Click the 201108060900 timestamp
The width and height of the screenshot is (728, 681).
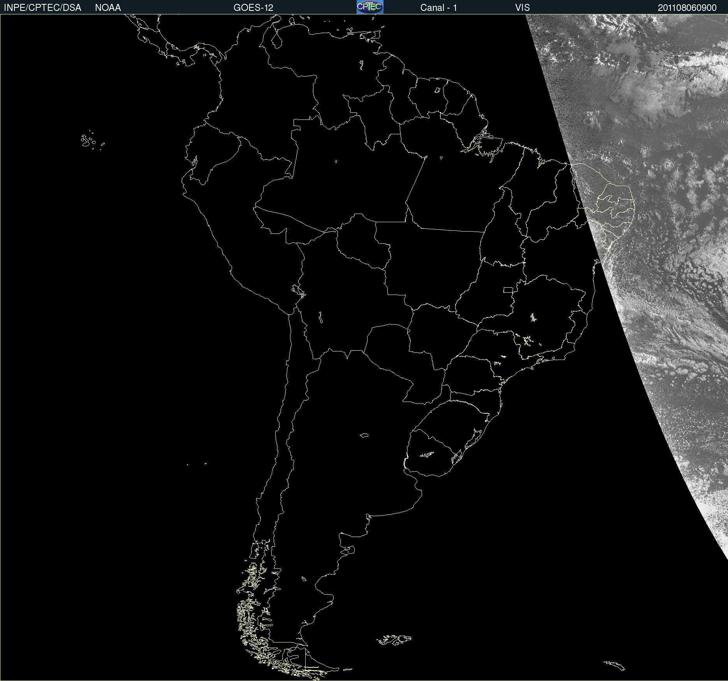(x=687, y=8)
